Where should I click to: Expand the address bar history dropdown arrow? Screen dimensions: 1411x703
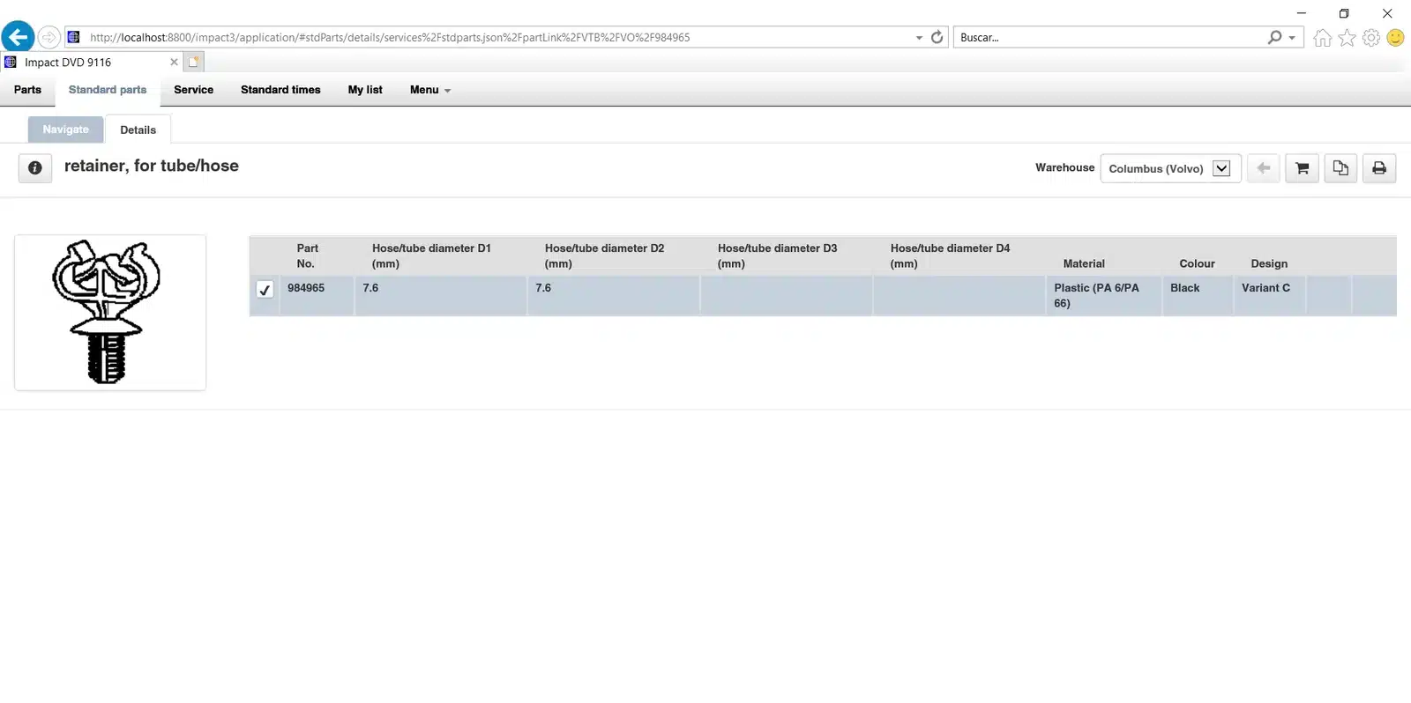coord(919,38)
